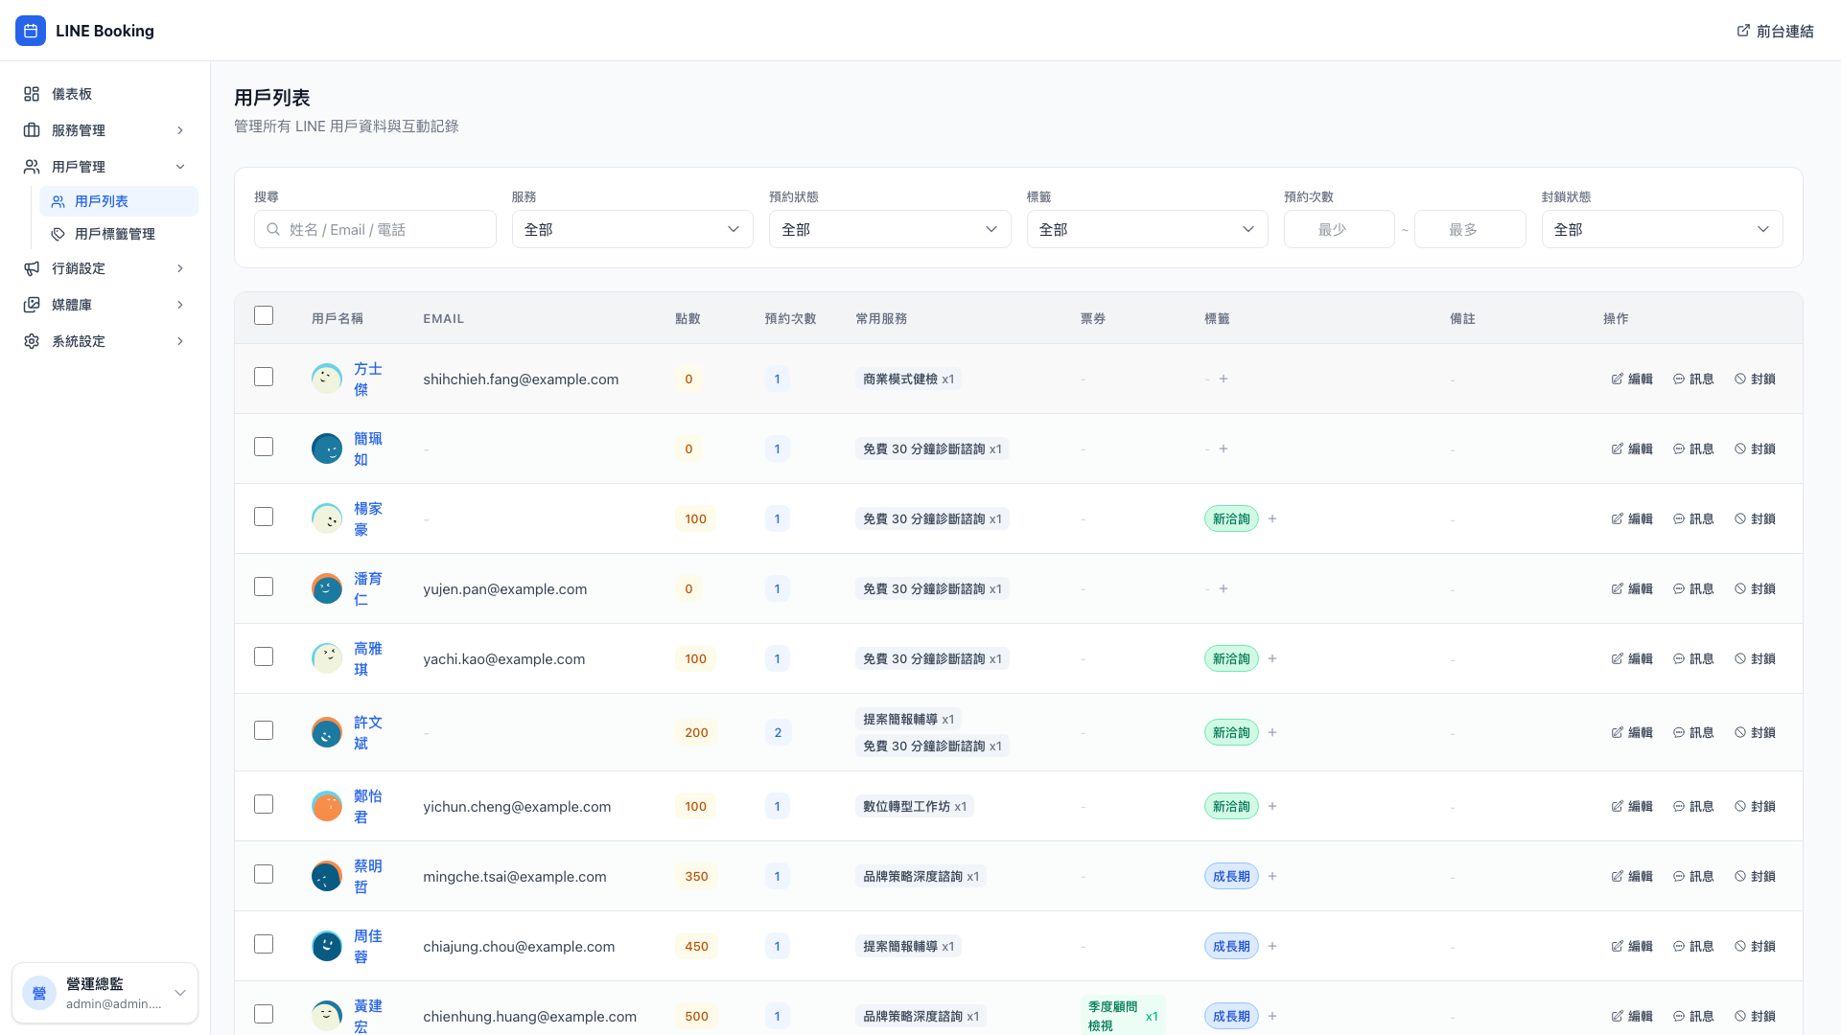Add a tag with plus icon for 簡珮如

(1223, 448)
